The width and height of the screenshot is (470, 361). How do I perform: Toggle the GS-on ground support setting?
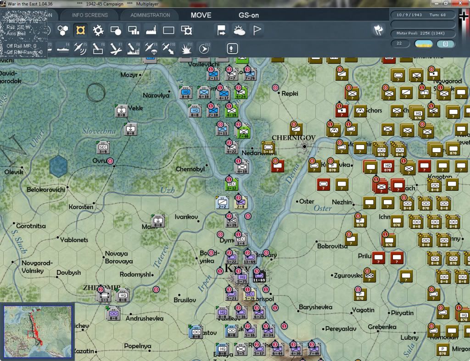point(249,15)
